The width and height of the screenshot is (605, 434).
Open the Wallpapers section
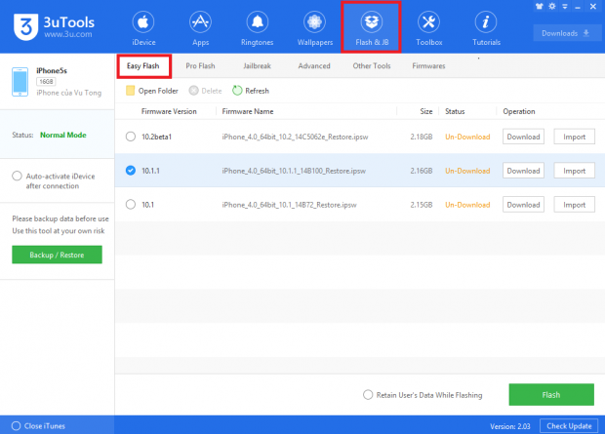[315, 28]
